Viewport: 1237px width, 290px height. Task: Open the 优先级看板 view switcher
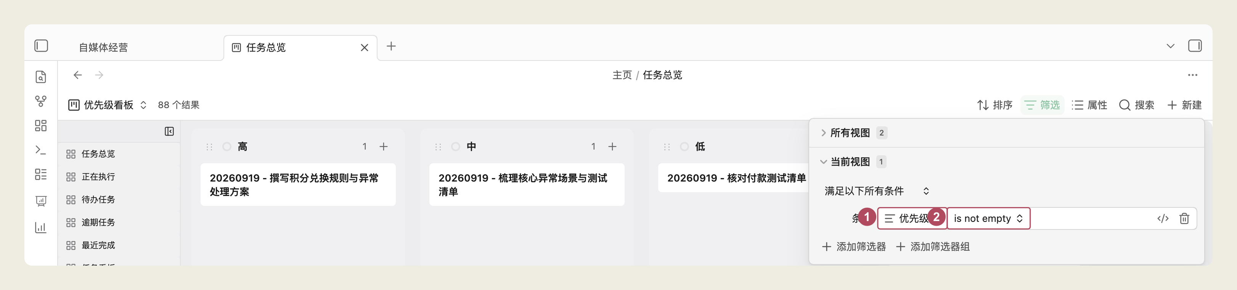pos(108,105)
